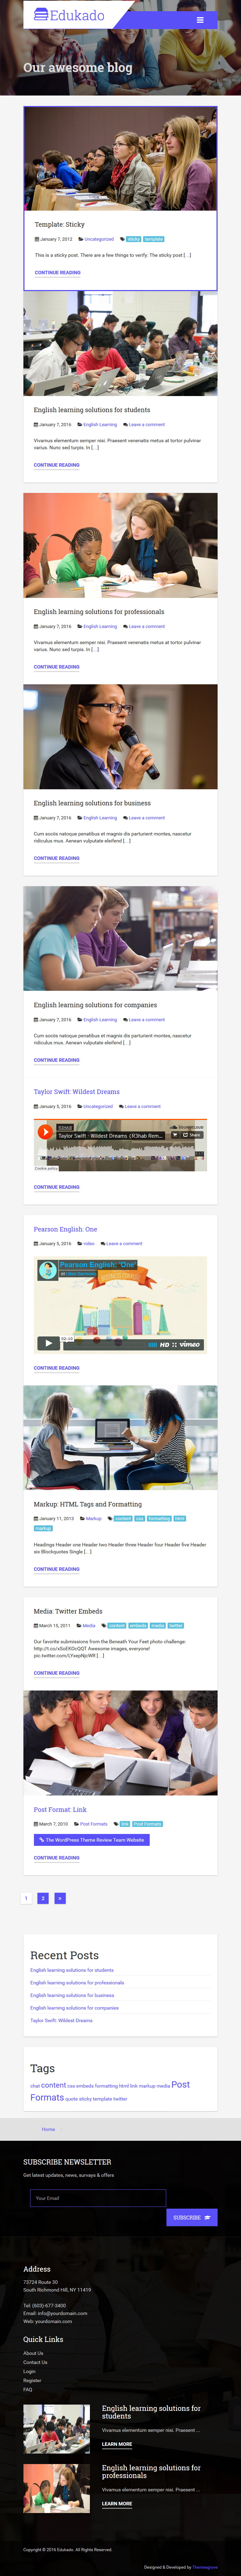Leave a comment on solutions for professionals

[147, 626]
